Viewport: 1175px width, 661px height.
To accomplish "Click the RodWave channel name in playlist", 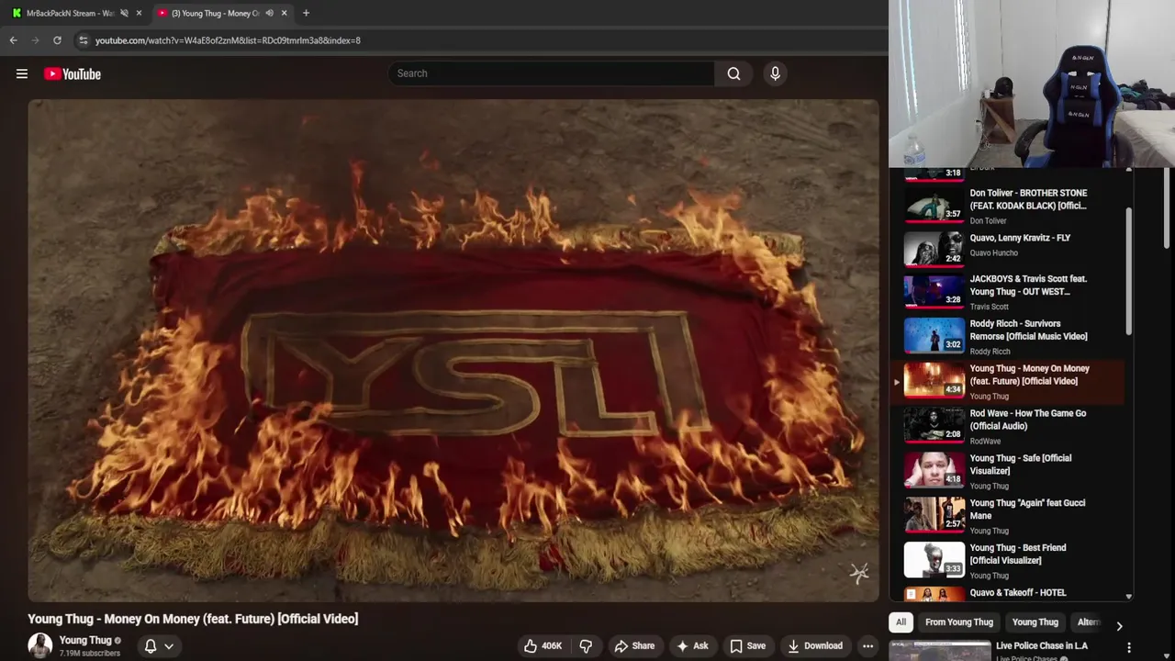I will [985, 442].
